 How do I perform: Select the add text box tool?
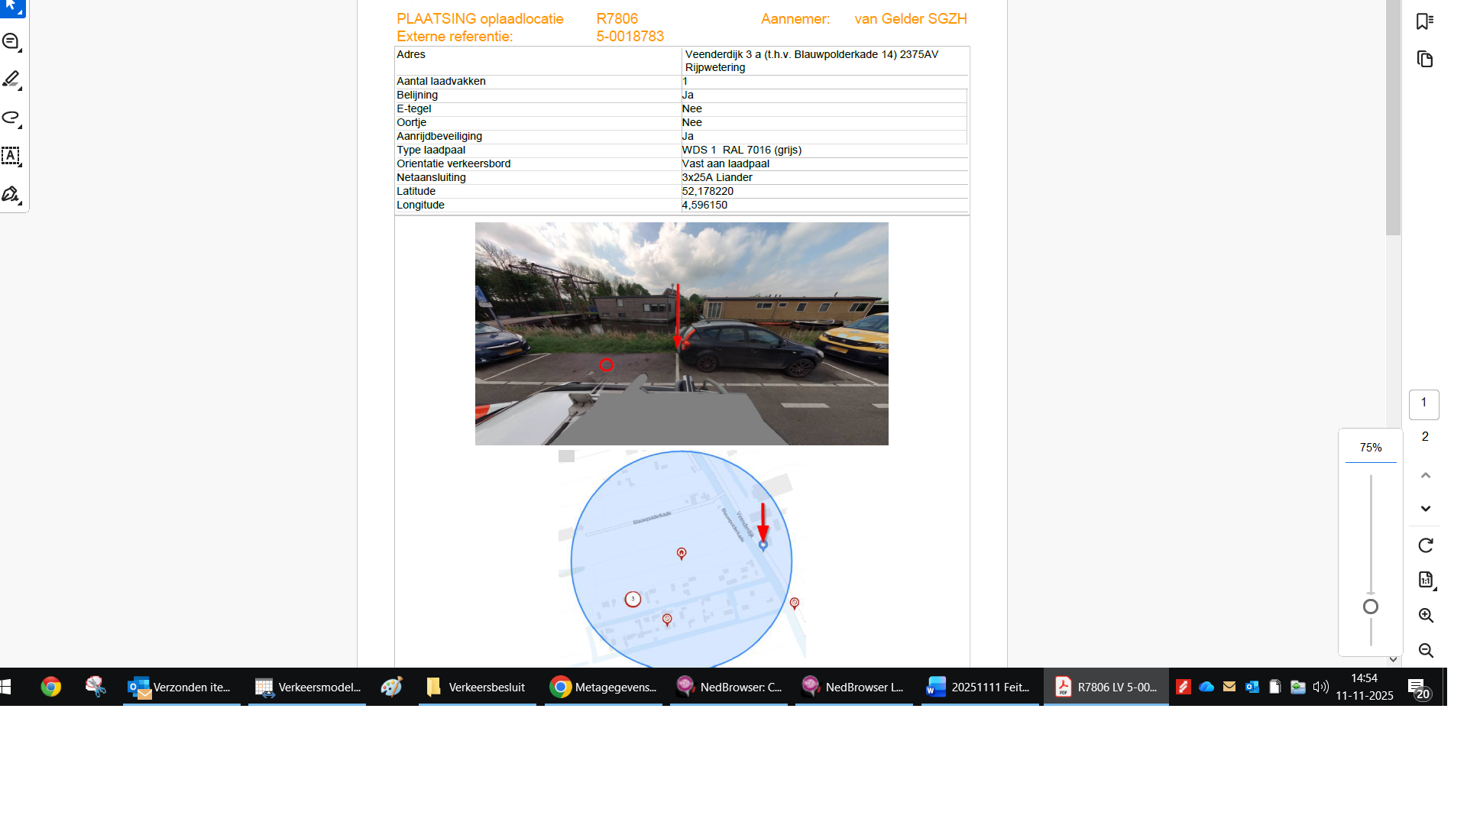tap(11, 156)
